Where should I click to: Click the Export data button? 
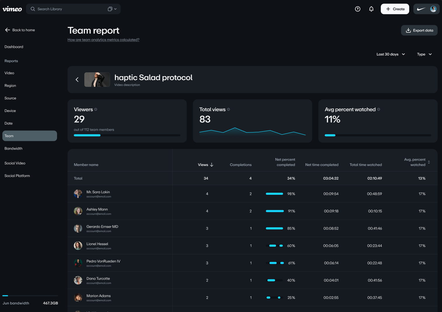(419, 30)
